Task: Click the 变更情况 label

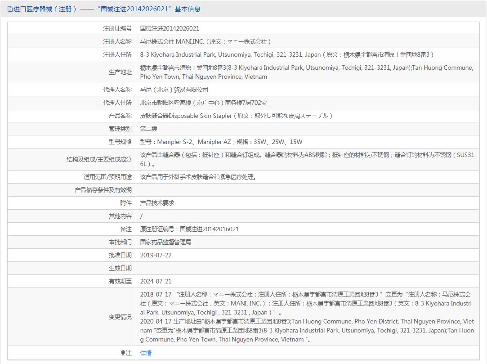Action: pos(120,317)
